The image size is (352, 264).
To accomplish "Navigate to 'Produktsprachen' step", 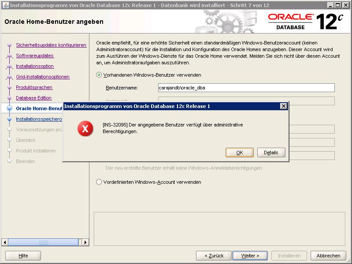I will [x=34, y=87].
